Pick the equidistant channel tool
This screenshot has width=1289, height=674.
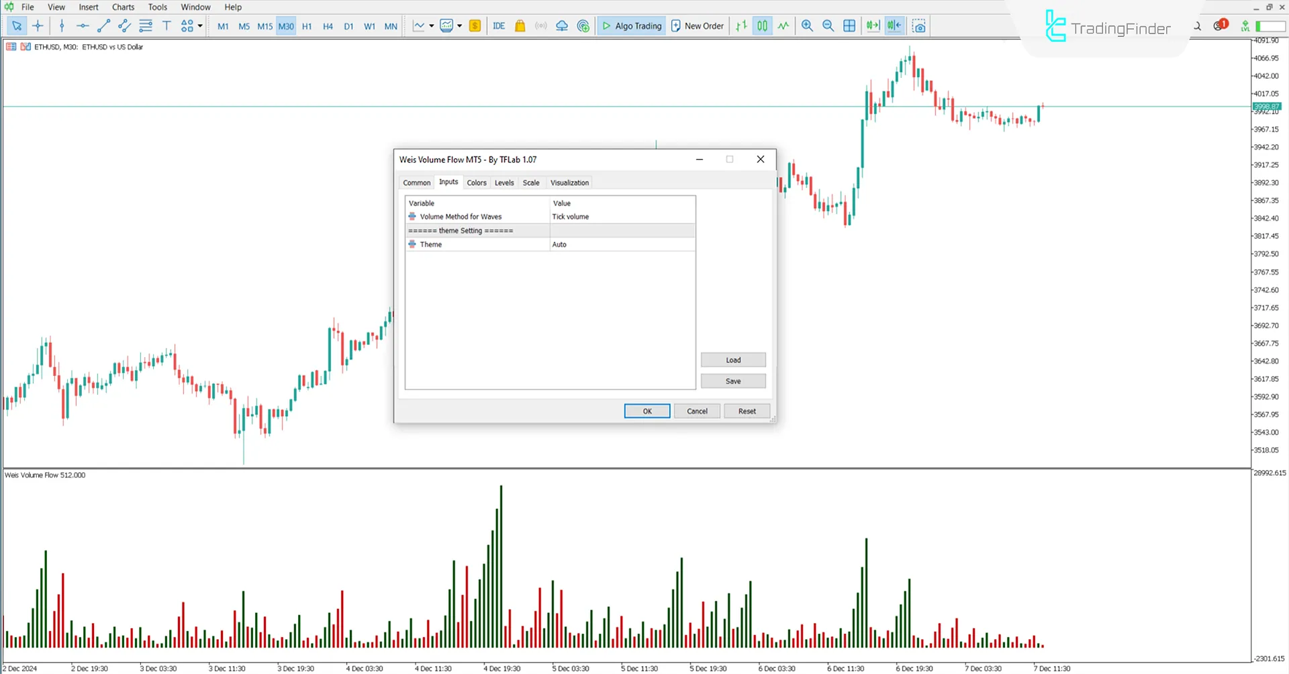click(x=124, y=26)
